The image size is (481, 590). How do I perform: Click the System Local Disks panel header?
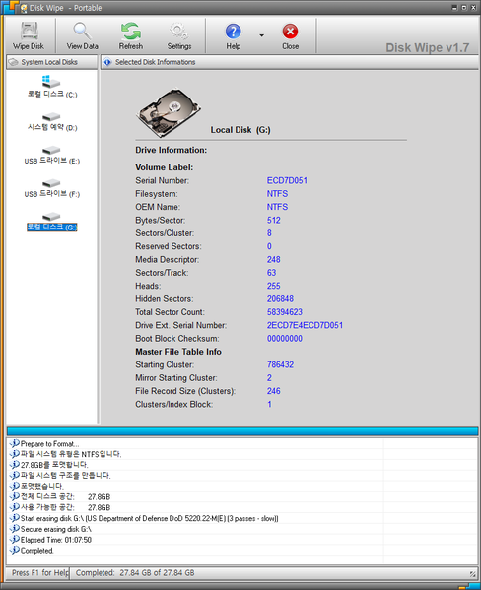coord(51,62)
